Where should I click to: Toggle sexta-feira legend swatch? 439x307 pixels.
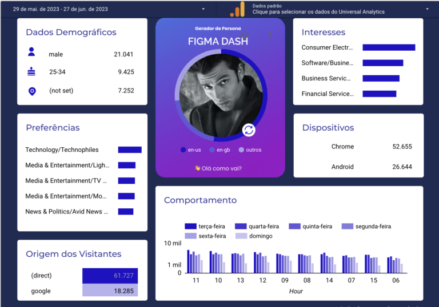pyautogui.click(x=191, y=236)
